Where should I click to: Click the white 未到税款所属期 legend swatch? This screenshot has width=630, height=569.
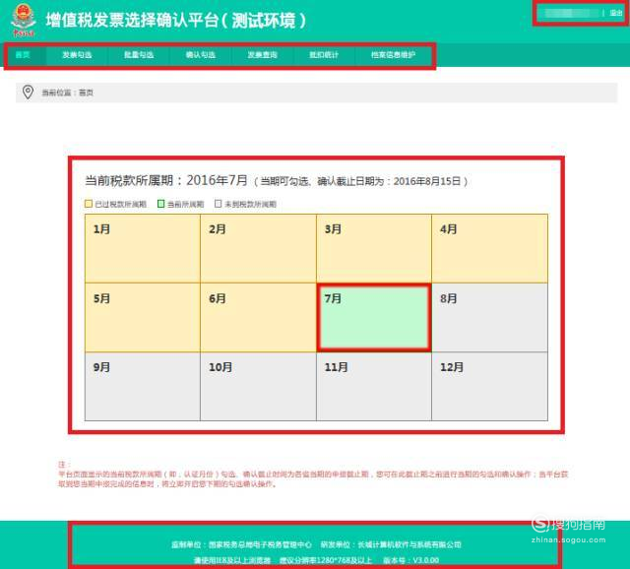point(219,204)
